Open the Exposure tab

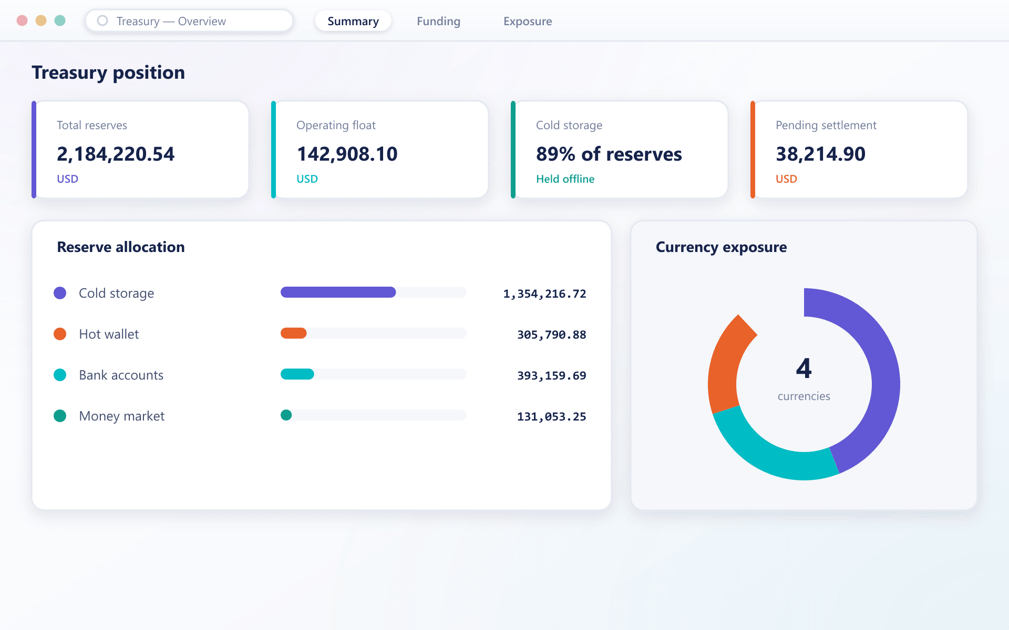(528, 21)
